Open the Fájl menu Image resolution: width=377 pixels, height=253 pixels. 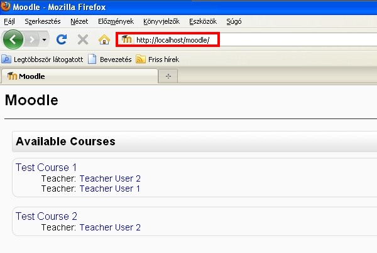coord(9,21)
